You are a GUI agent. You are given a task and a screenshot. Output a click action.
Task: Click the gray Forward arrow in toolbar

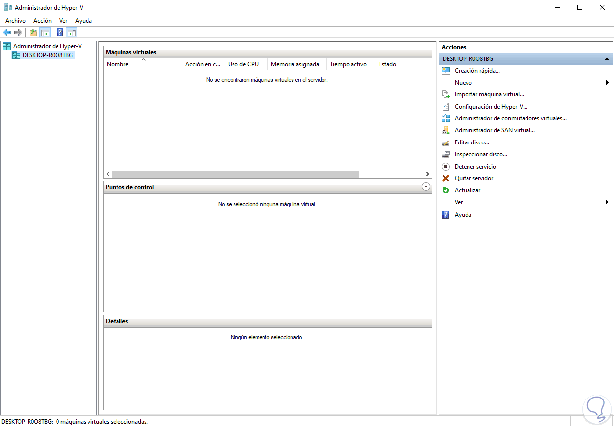coord(18,33)
